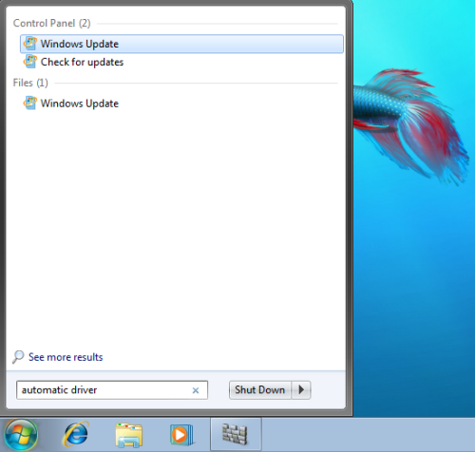Click the brick wall firewall taskbar icon
The image size is (475, 452).
(x=235, y=434)
